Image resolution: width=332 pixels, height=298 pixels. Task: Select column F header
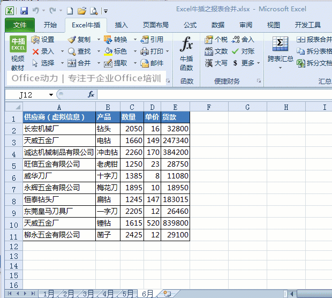[209, 107]
